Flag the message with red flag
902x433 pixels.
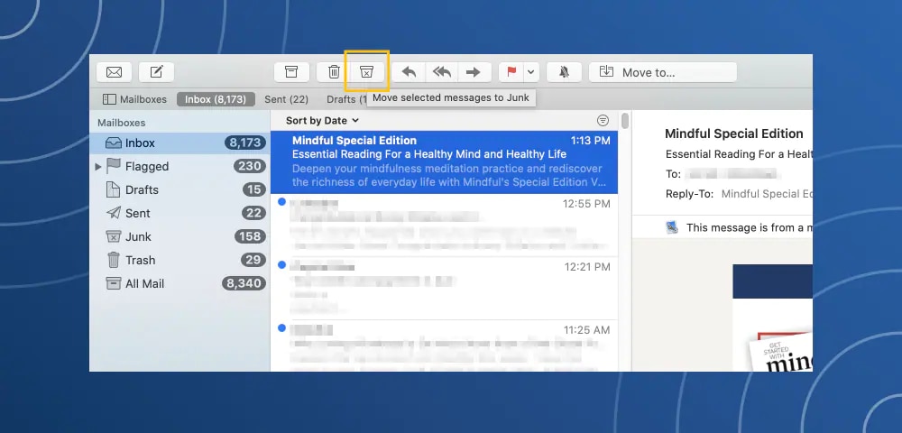pos(511,72)
